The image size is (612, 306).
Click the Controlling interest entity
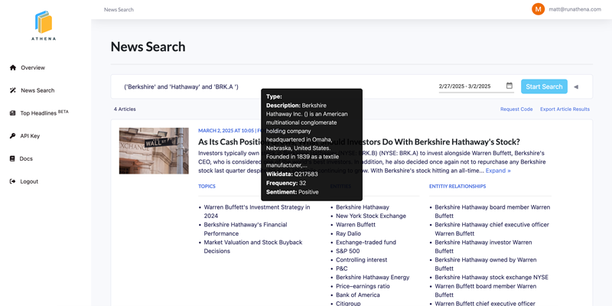(361, 260)
